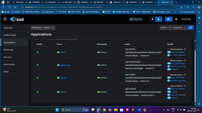Sort table by Details column
Image resolution: width=202 pixels, height=113 pixels.
(x=172, y=44)
